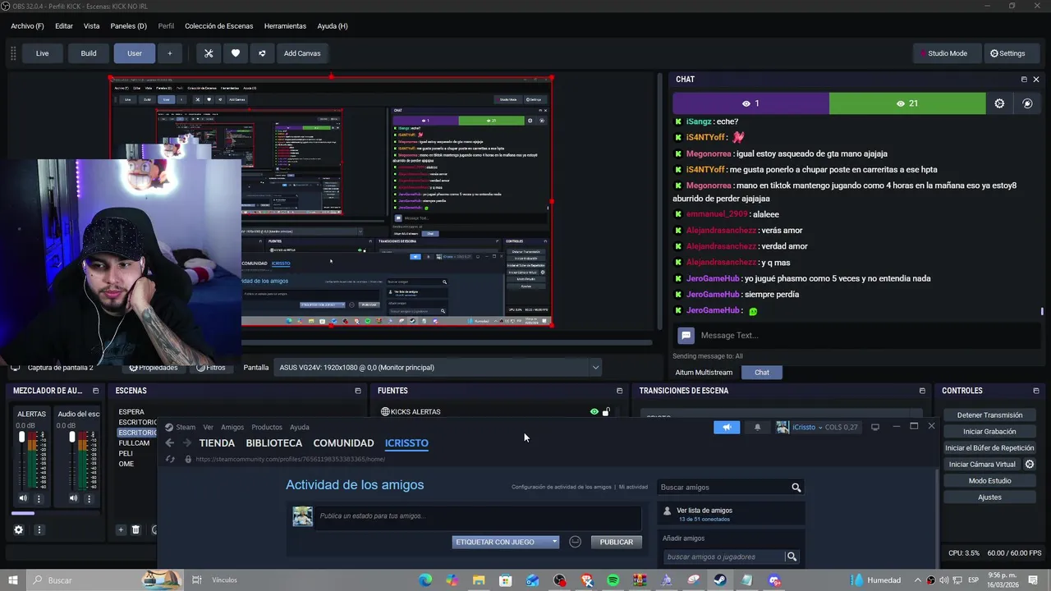The image size is (1051, 591).
Task: Click Steam Big Picture monitor icon
Action: coord(875,427)
